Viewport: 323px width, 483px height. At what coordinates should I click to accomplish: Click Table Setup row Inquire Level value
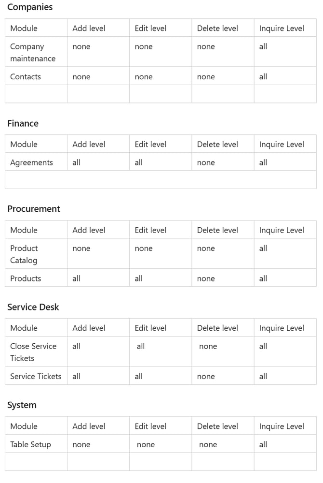coord(263,444)
